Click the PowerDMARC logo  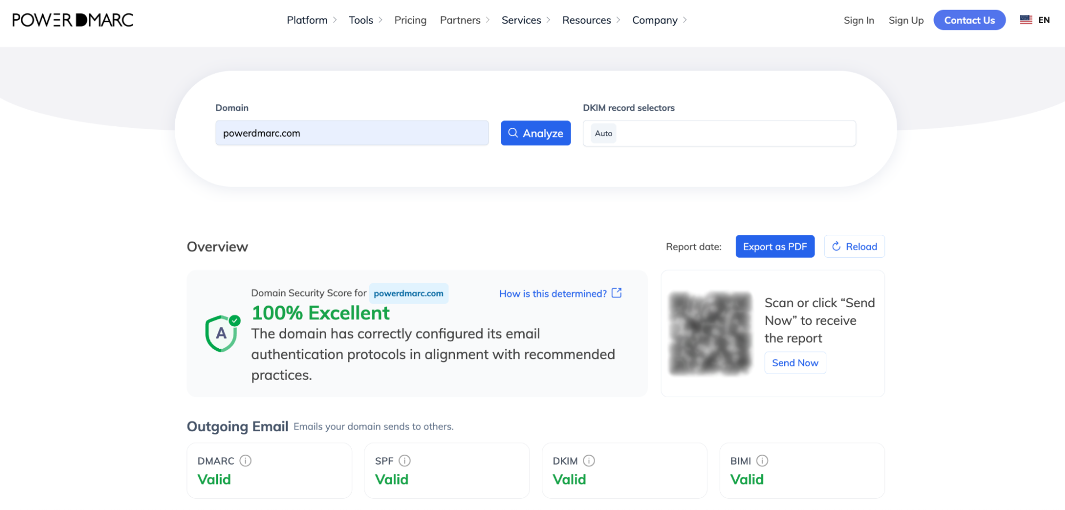pyautogui.click(x=73, y=20)
